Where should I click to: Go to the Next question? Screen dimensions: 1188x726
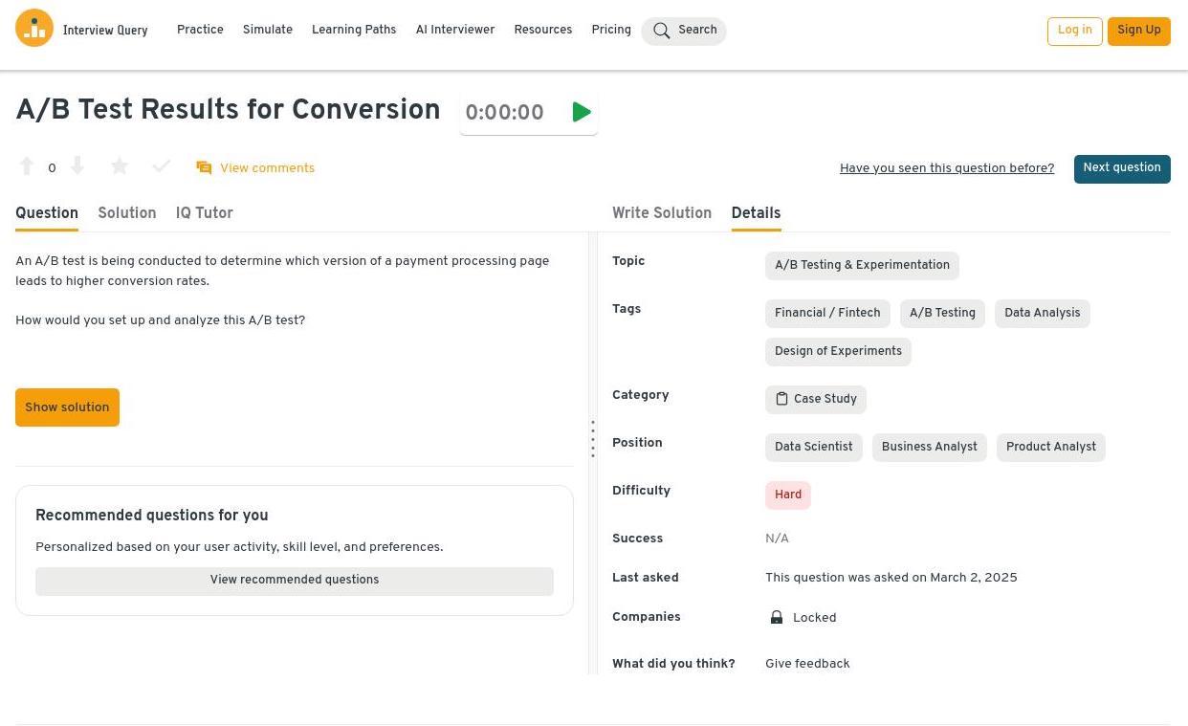coord(1121,168)
